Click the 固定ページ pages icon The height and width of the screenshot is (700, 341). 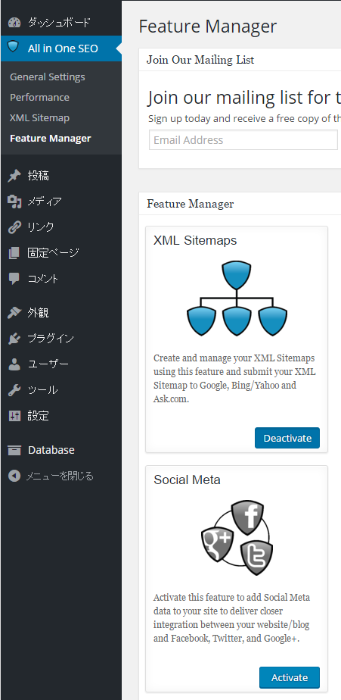click(14, 253)
